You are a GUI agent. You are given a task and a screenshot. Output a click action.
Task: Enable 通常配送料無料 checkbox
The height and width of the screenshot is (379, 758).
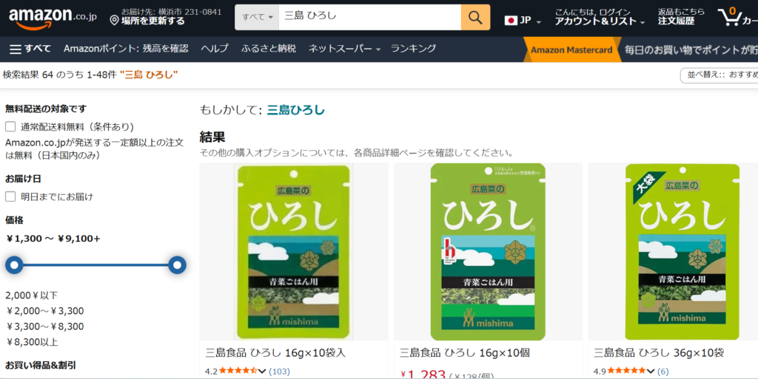tap(11, 126)
